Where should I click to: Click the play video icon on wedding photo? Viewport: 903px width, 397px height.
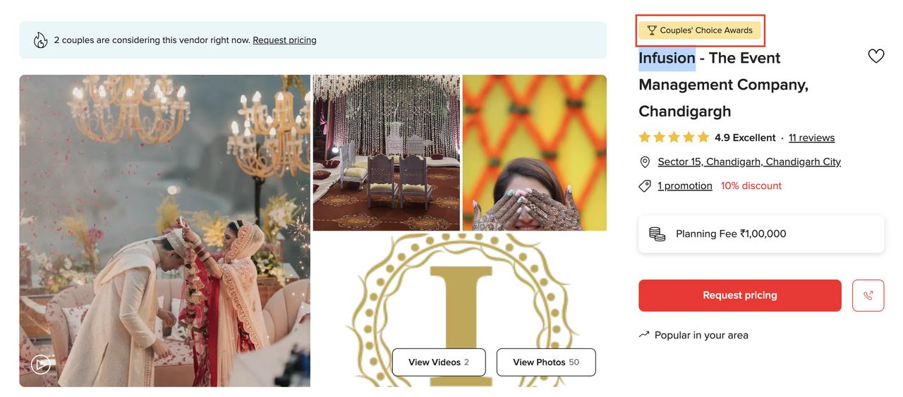click(41, 364)
